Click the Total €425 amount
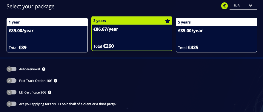Screen dimensions: 263x112 pyautogui.click(x=188, y=48)
